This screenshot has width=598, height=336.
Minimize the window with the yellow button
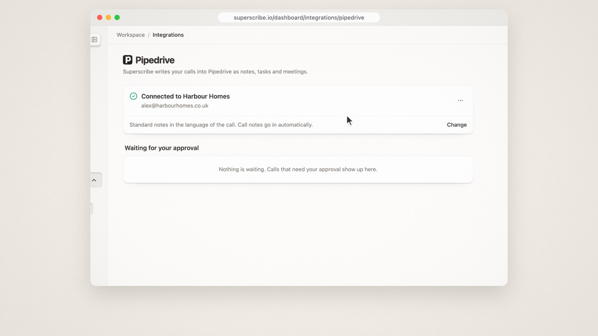[x=108, y=17]
